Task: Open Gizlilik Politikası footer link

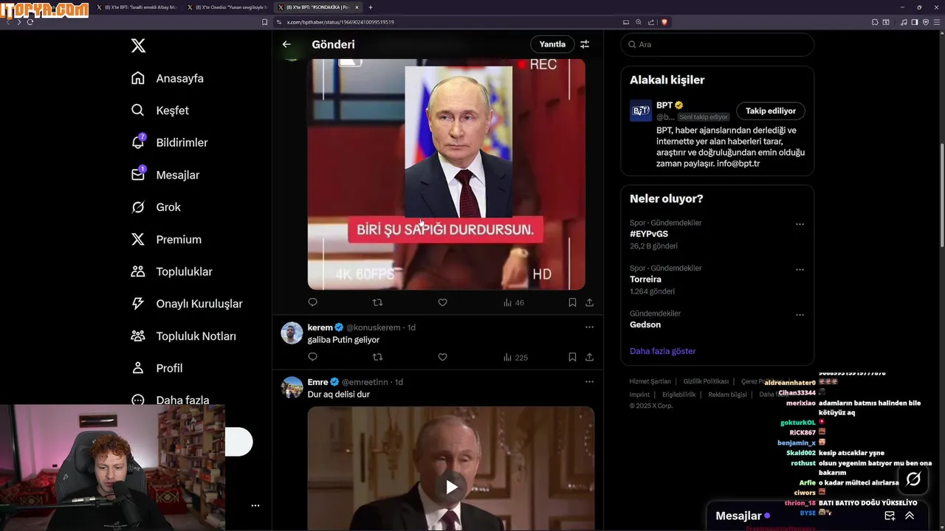Action: [706, 381]
